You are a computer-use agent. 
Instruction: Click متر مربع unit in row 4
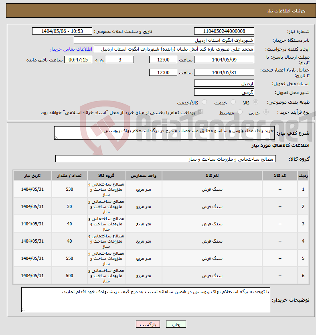144,241
